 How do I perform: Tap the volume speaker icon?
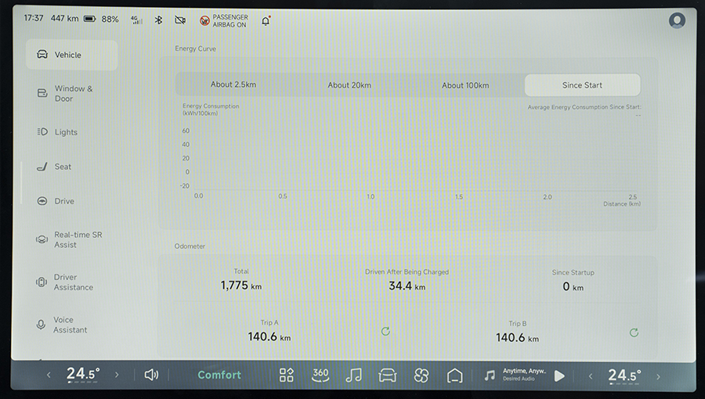(151, 375)
